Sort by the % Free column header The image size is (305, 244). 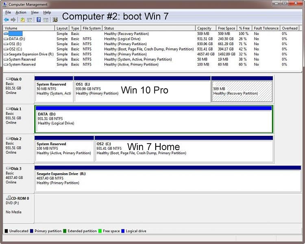(x=244, y=28)
